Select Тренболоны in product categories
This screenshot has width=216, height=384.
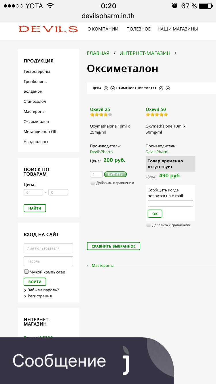point(35,81)
